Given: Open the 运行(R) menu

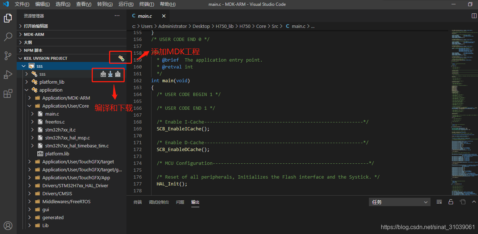Looking at the screenshot, I should click(126, 4).
